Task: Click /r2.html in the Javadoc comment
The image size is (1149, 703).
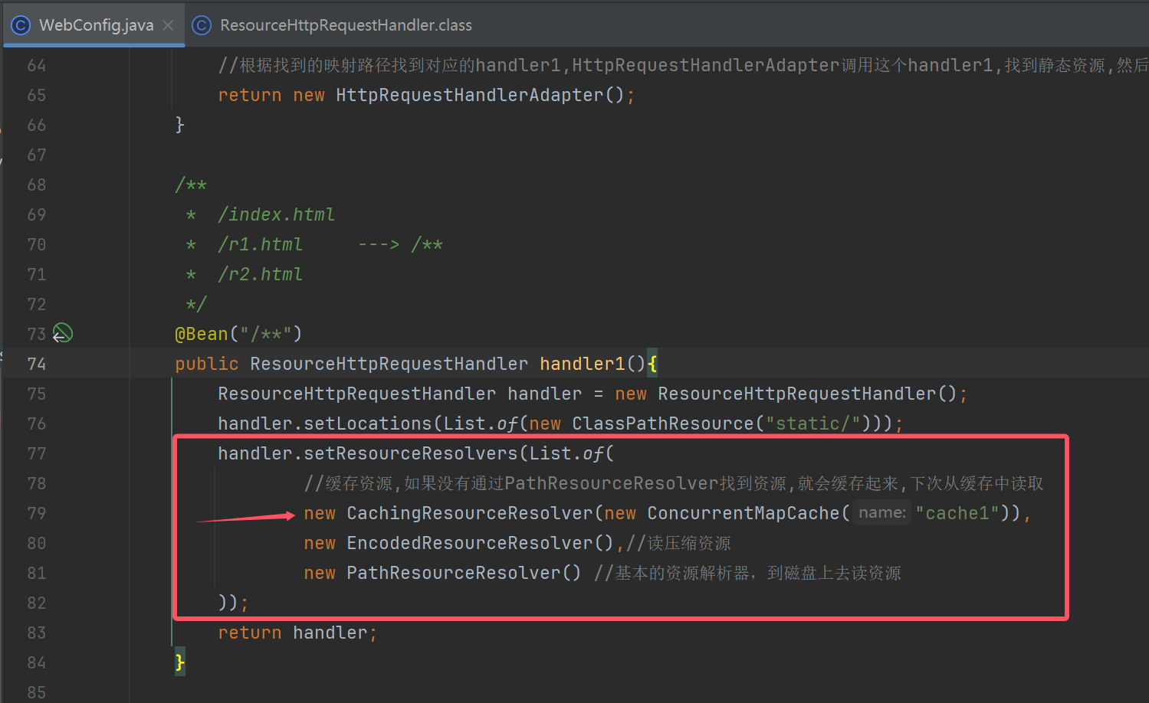Action: point(261,274)
